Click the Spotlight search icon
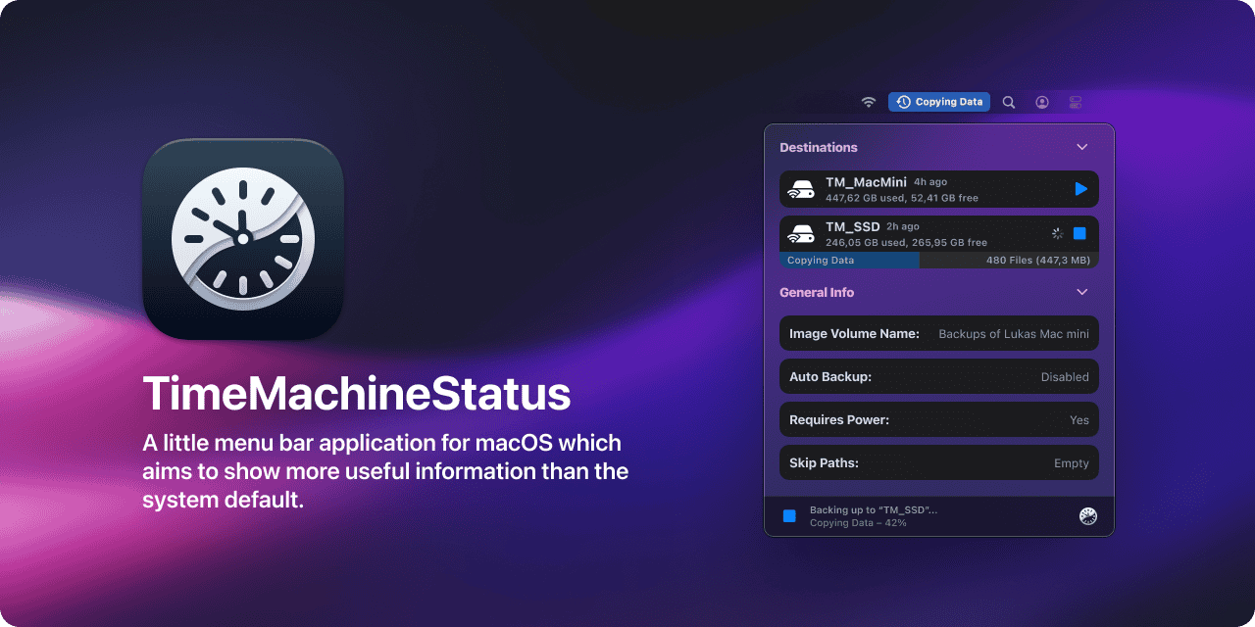The width and height of the screenshot is (1255, 627). point(1009,102)
